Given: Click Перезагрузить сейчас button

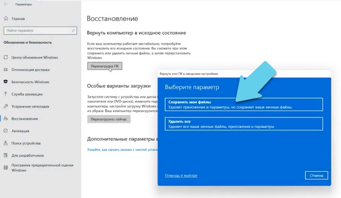Looking at the screenshot, I should (109, 119).
